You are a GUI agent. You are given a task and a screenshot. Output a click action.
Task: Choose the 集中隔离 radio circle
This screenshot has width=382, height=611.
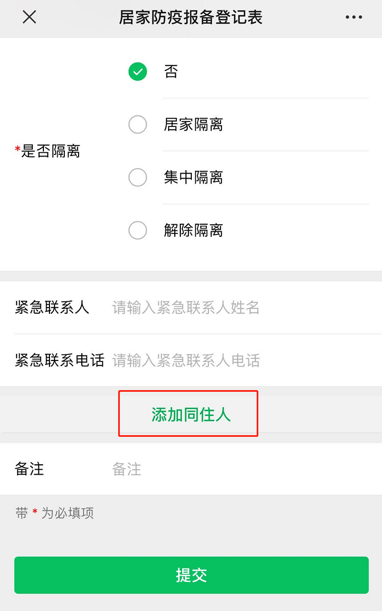(137, 177)
